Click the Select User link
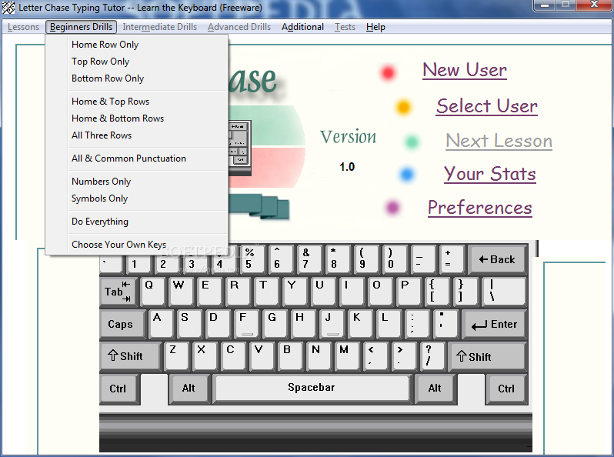 point(487,106)
